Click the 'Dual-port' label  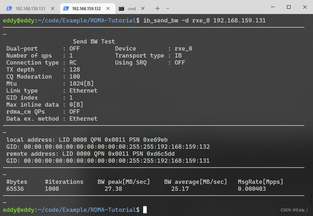coord(22,48)
